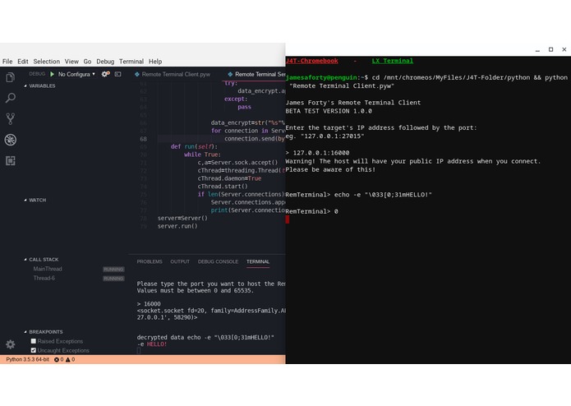The image size is (571, 406).
Task: Select the TERMINAL panel tab
Action: (x=258, y=262)
